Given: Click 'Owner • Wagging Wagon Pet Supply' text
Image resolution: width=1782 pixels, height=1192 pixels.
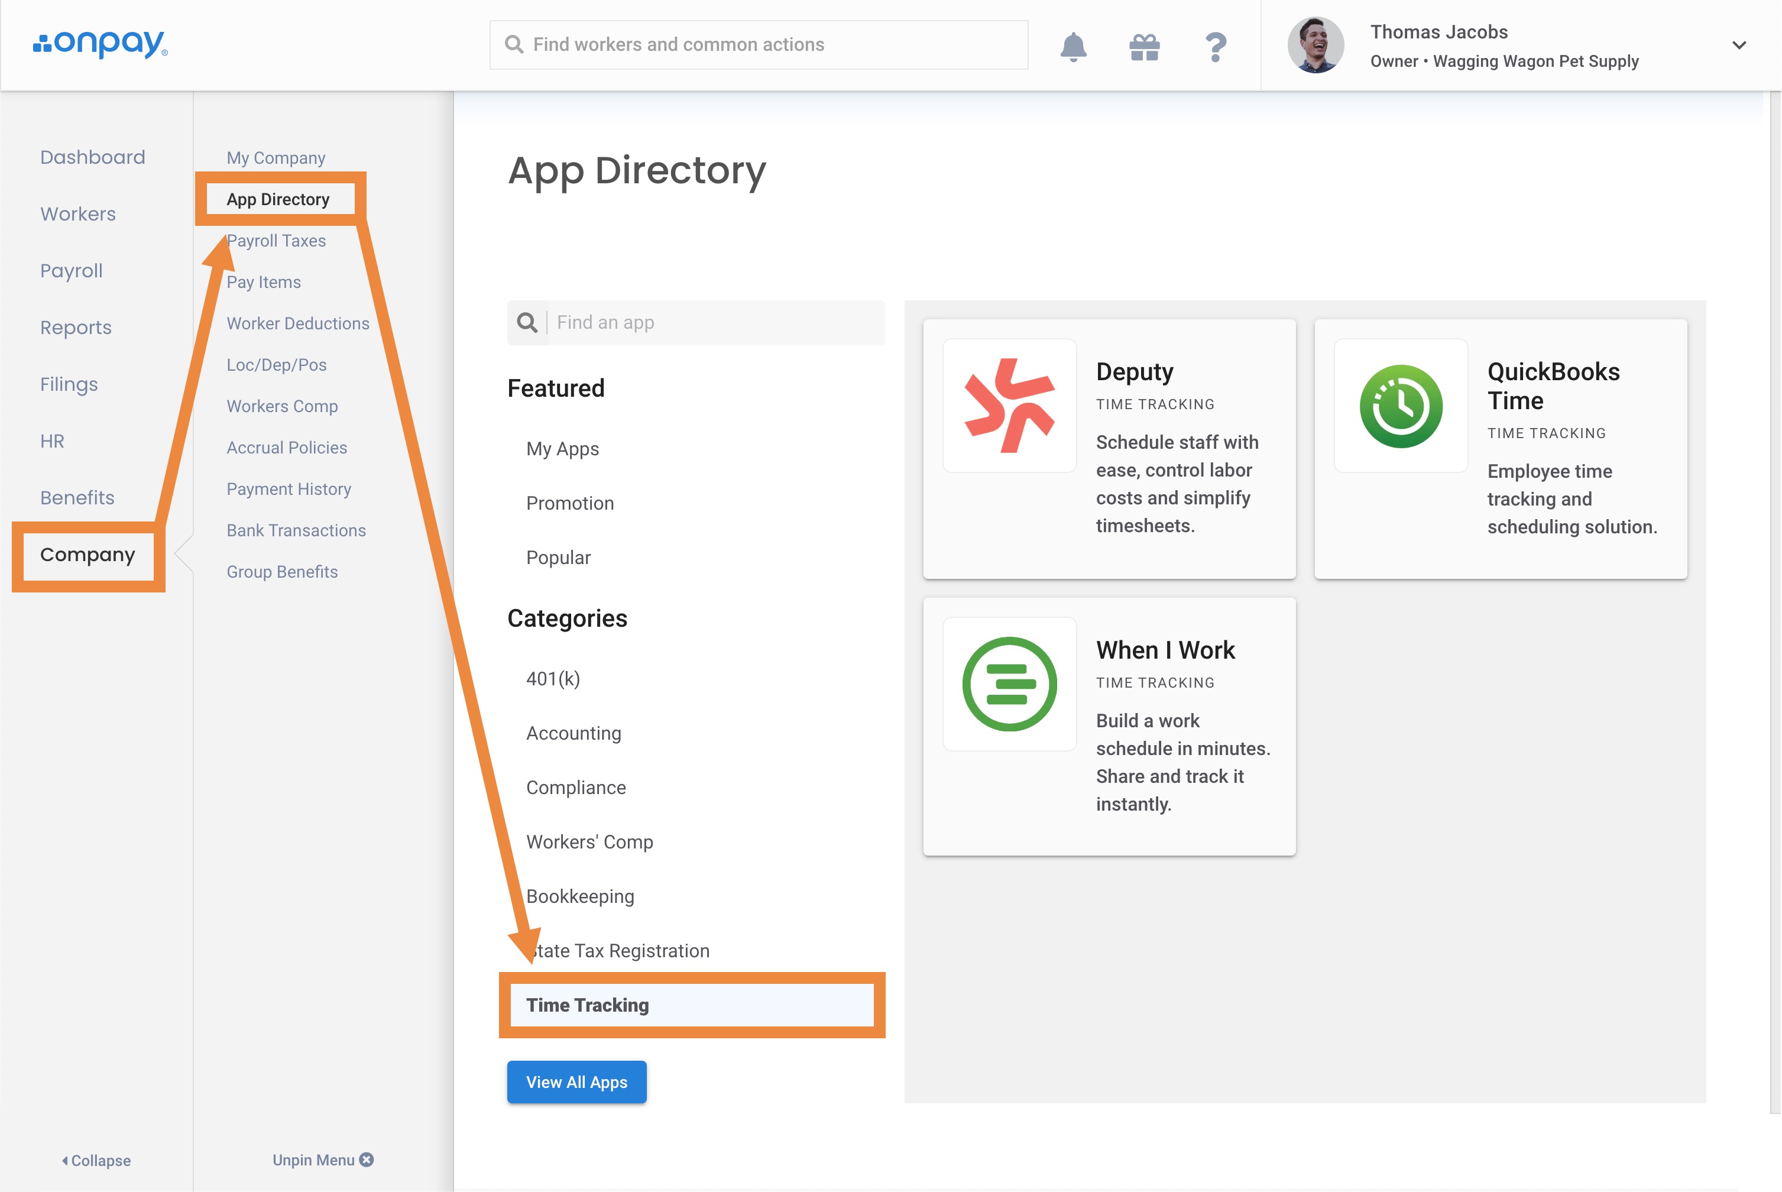Looking at the screenshot, I should point(1504,61).
